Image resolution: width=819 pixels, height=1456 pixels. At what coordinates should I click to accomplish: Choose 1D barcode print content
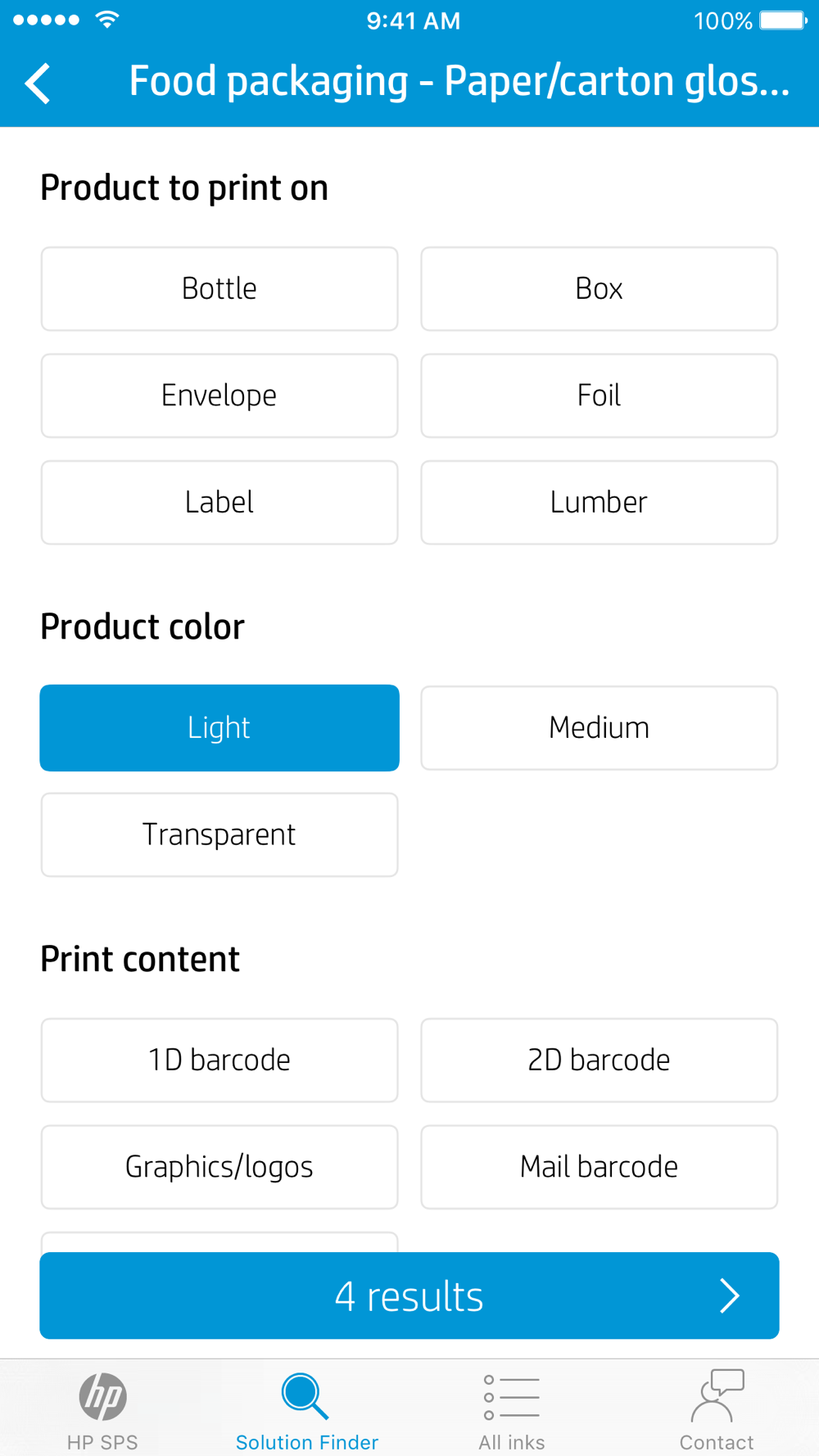point(219,1060)
